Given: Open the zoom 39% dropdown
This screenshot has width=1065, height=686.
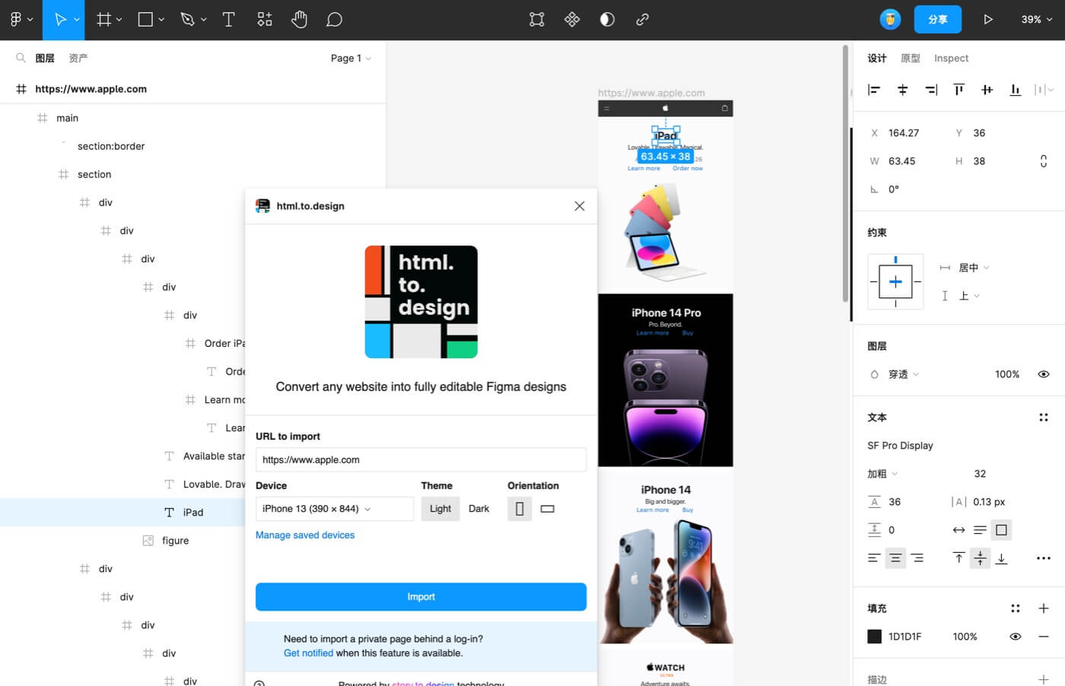Looking at the screenshot, I should 1037,20.
